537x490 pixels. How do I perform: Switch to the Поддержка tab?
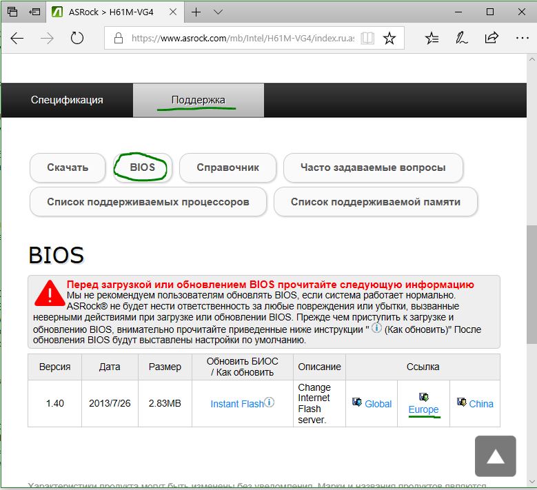(x=199, y=100)
